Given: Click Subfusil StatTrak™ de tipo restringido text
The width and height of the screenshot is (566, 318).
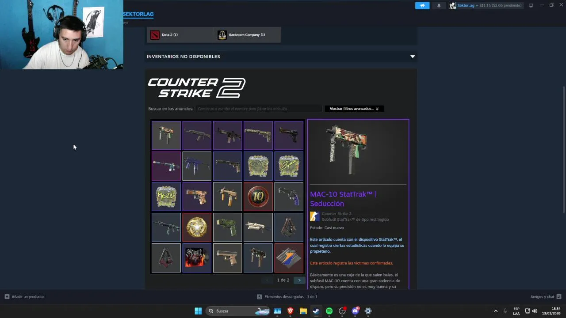Looking at the screenshot, I should pos(356,220).
